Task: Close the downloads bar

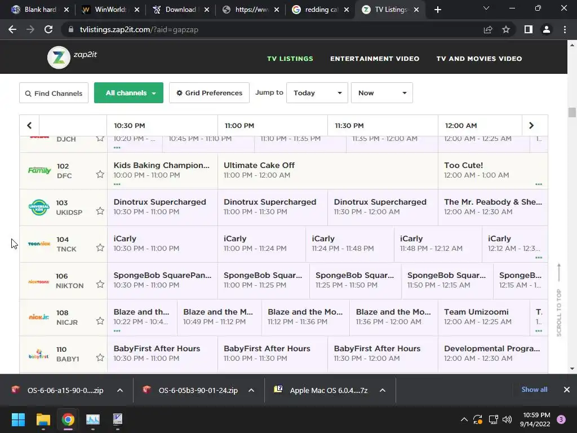Action: [567, 390]
